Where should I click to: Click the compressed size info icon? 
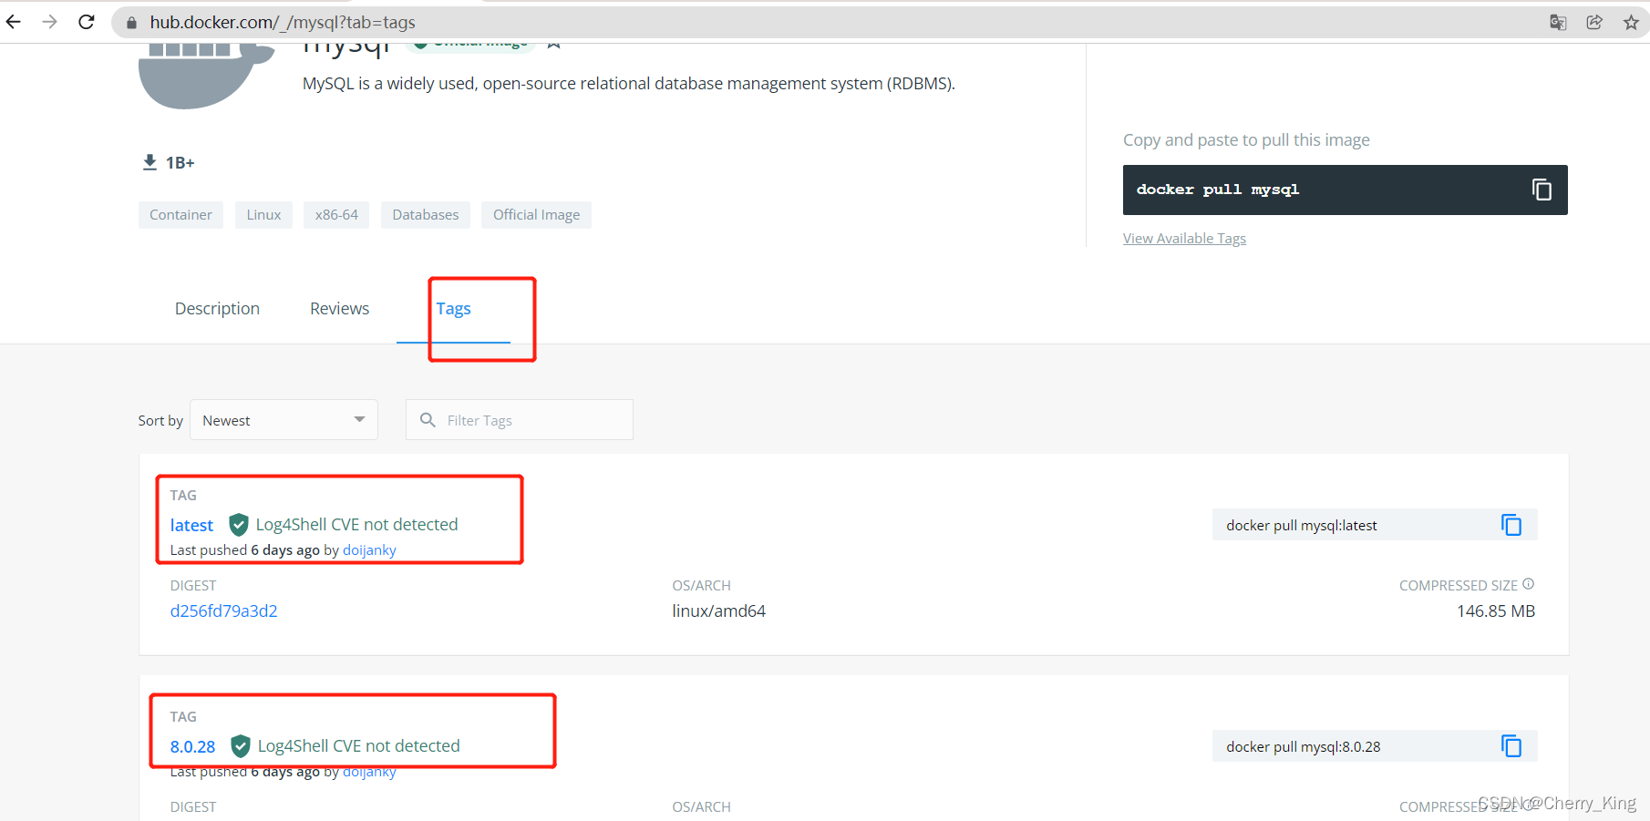pos(1529,584)
